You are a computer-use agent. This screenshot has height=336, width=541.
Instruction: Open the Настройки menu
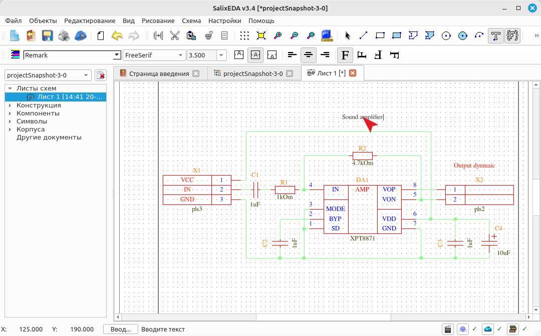coord(224,20)
